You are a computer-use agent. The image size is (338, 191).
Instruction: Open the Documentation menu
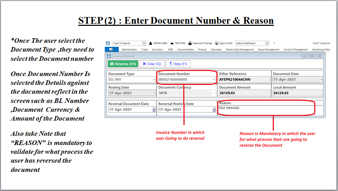[185, 50]
